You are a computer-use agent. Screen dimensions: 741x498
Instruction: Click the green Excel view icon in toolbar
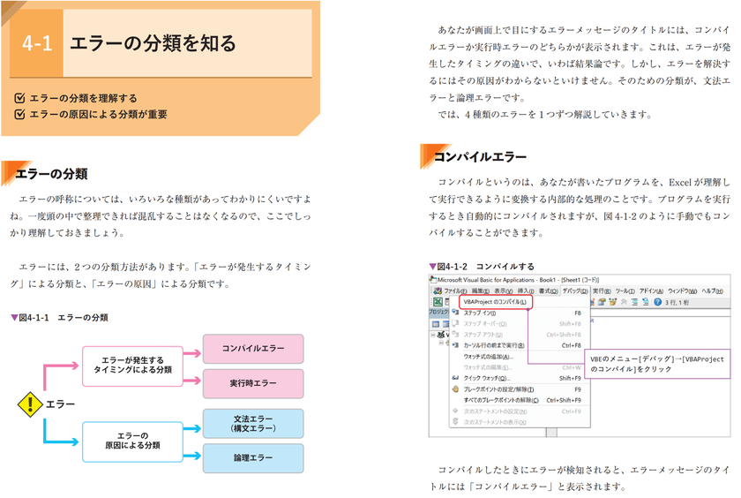click(x=438, y=302)
